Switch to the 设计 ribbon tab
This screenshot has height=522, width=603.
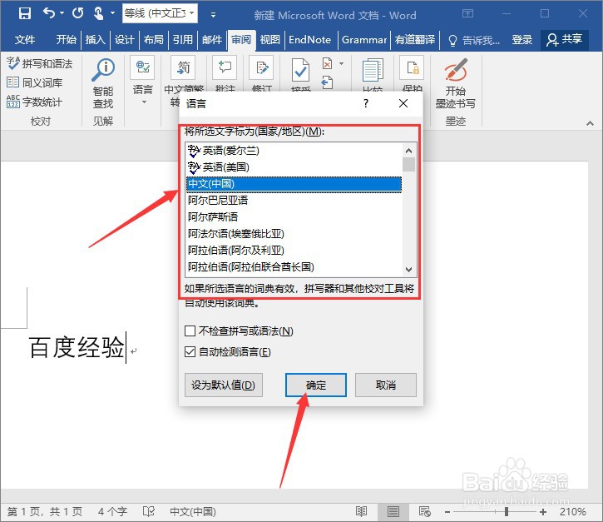(124, 40)
